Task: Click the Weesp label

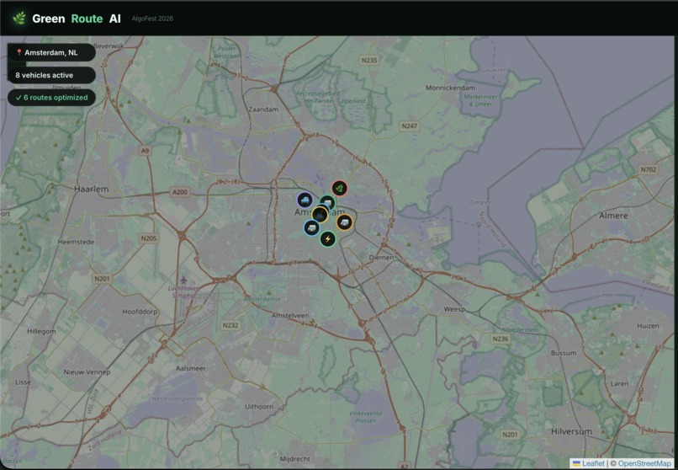Action: coord(454,309)
